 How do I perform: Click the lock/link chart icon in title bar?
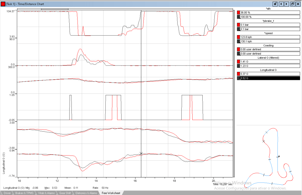click(x=275, y=4)
